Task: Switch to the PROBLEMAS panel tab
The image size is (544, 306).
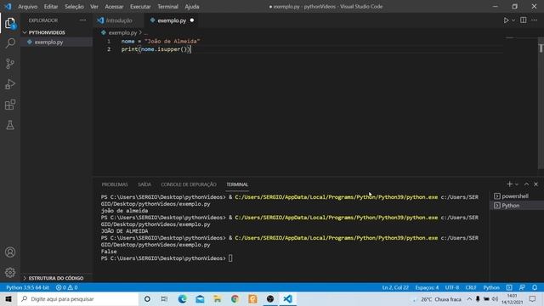Action: [x=115, y=184]
